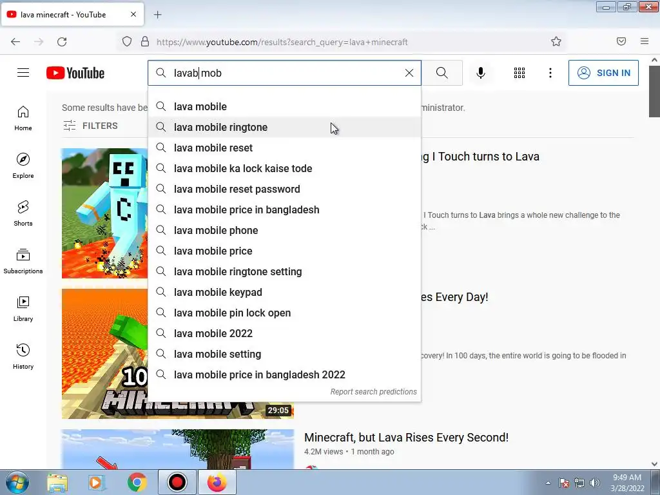Image resolution: width=660 pixels, height=495 pixels.
Task: Click the tracking protection shield icon
Action: coord(127,42)
